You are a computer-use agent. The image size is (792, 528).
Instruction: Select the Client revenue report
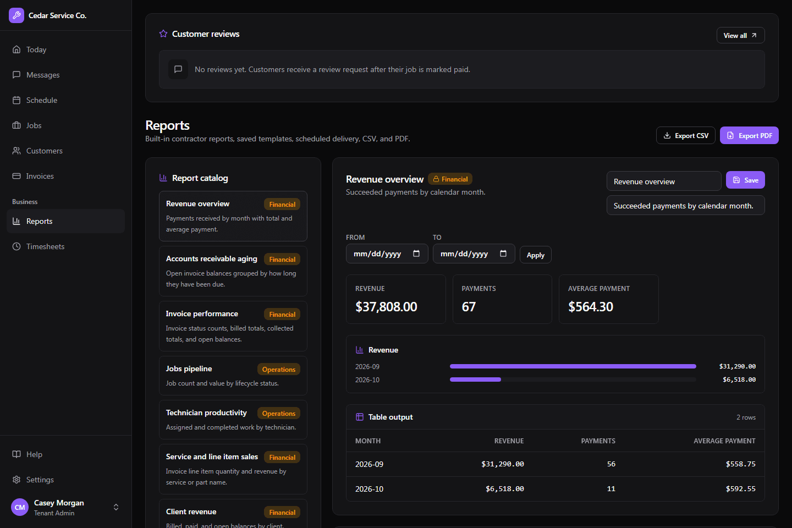[233, 514]
